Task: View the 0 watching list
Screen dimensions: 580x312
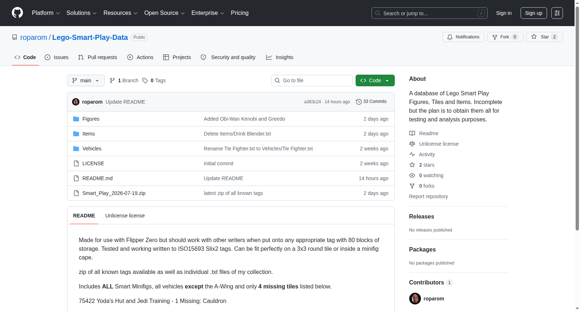Action: (426, 175)
